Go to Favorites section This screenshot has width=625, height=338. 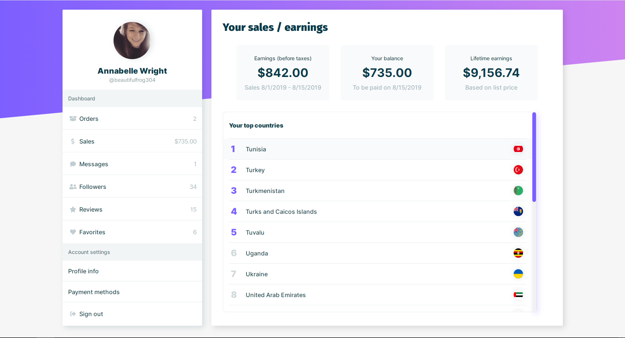pos(132,232)
